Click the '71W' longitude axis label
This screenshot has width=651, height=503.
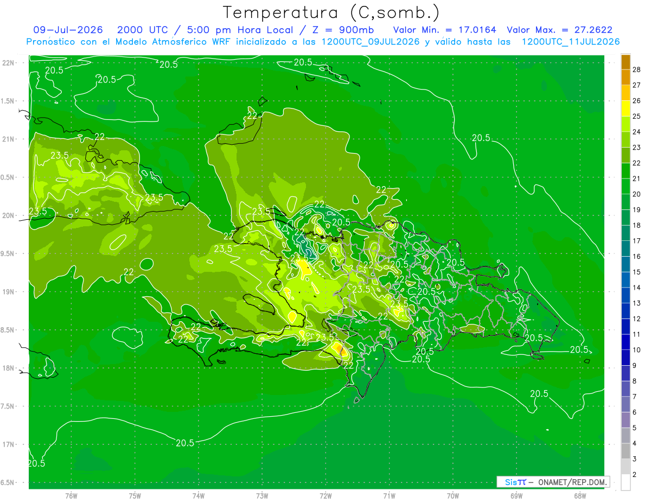click(x=389, y=495)
